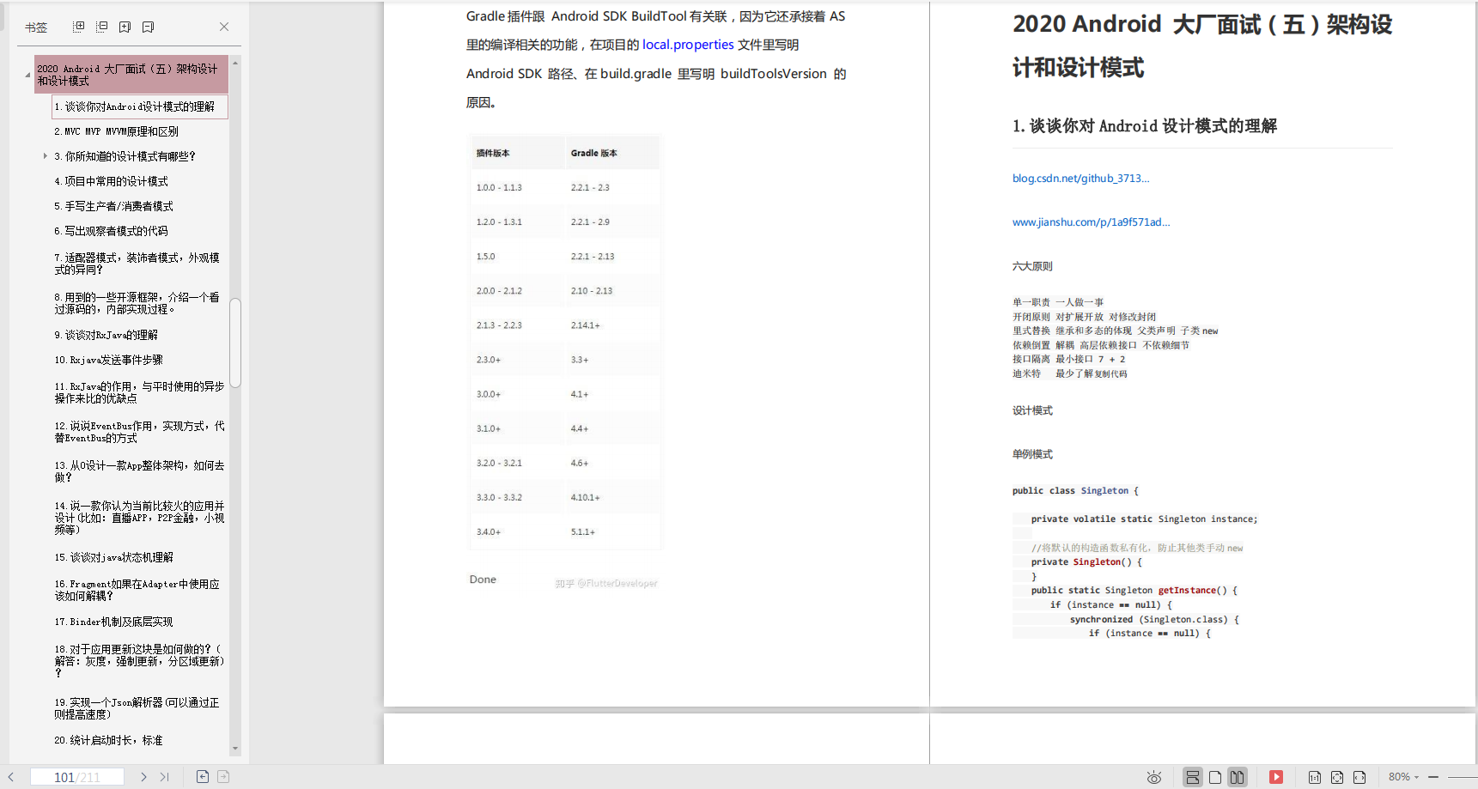Open bookmark '13. 从0设计一款App整体架构'
The height and width of the screenshot is (789, 1478).
click(x=139, y=471)
